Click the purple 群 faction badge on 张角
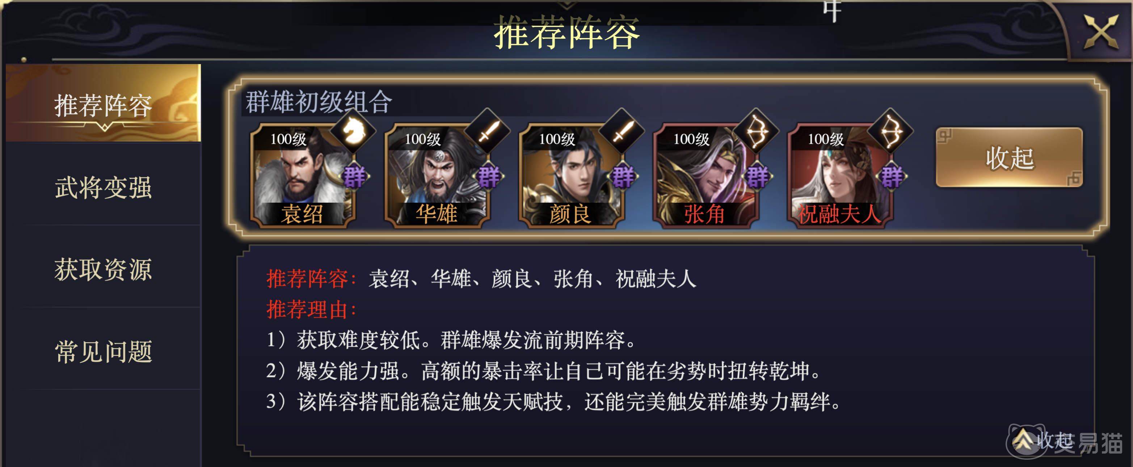The image size is (1133, 467). pos(758,177)
